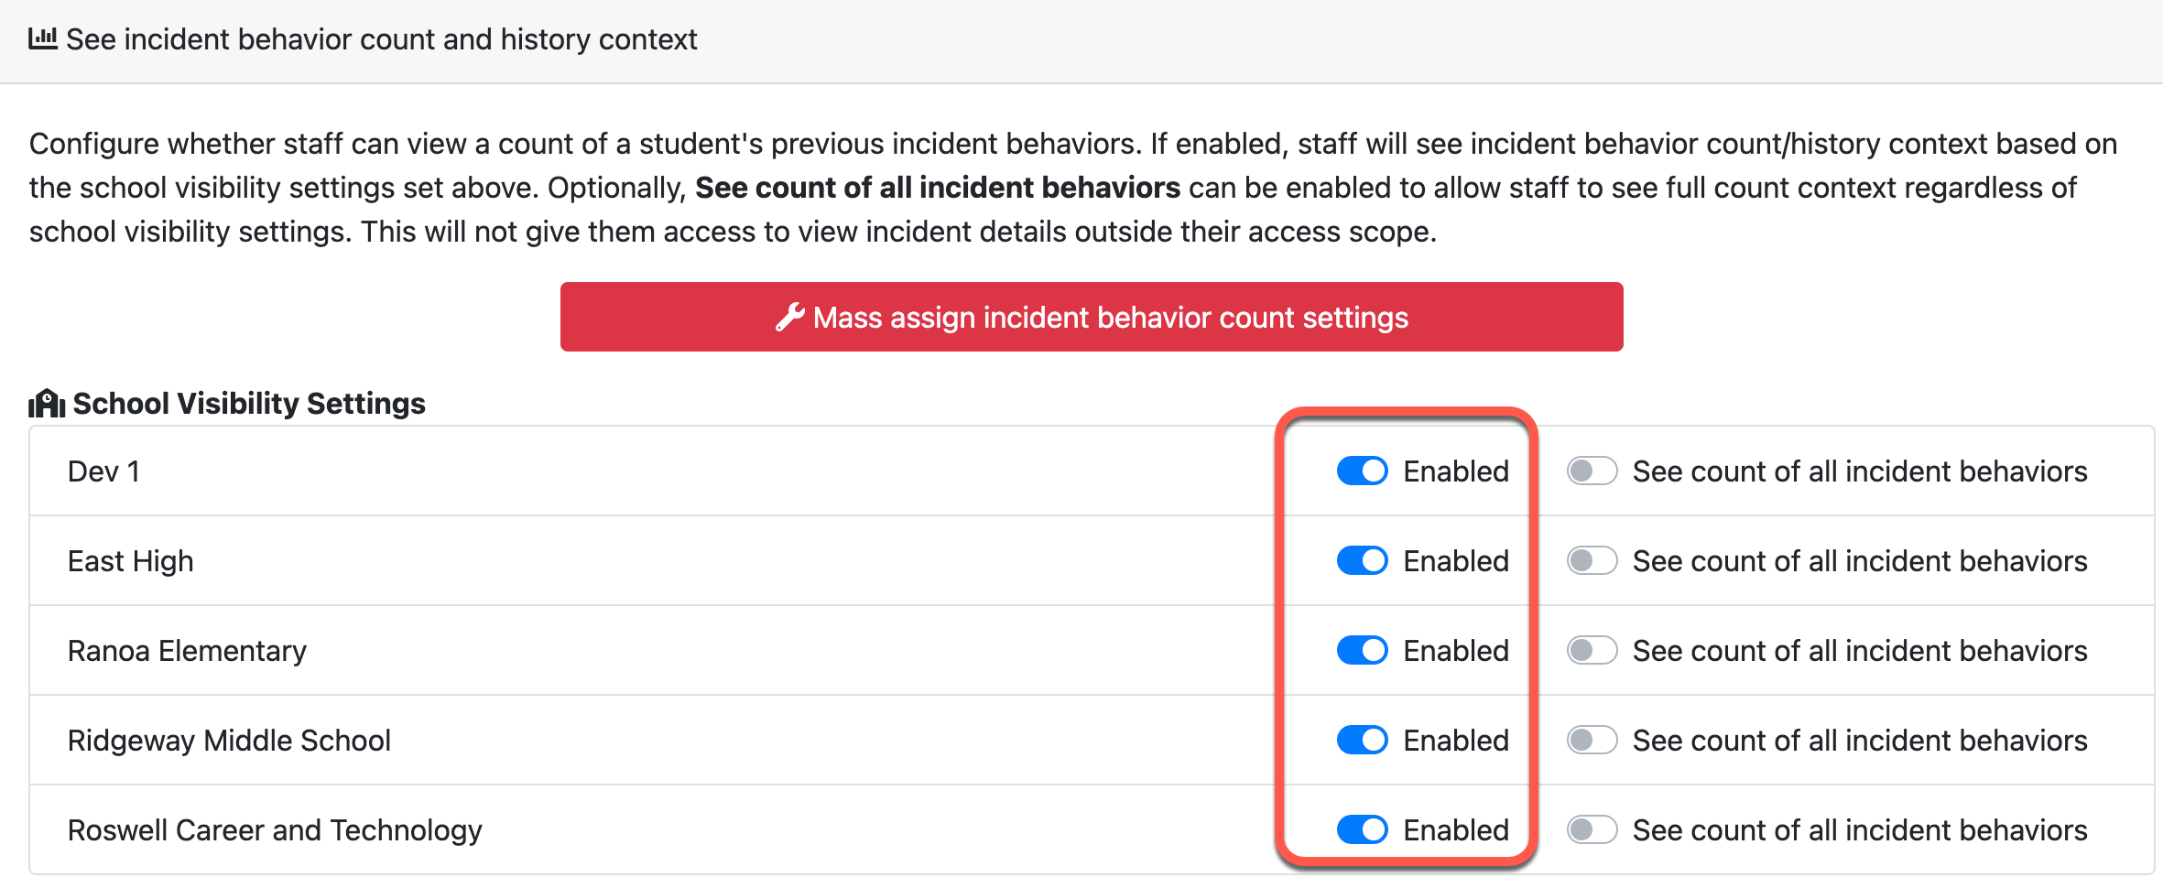
Task: Click the Ranoa Elementary row label
Action: click(187, 651)
